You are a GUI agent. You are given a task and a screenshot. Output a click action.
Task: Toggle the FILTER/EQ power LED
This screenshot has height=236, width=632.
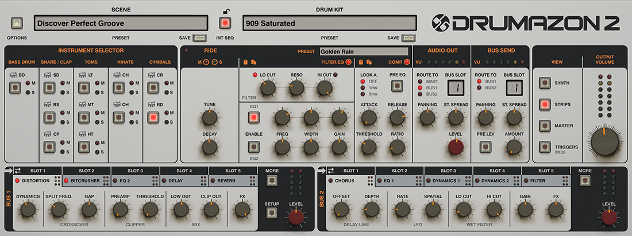tap(349, 62)
